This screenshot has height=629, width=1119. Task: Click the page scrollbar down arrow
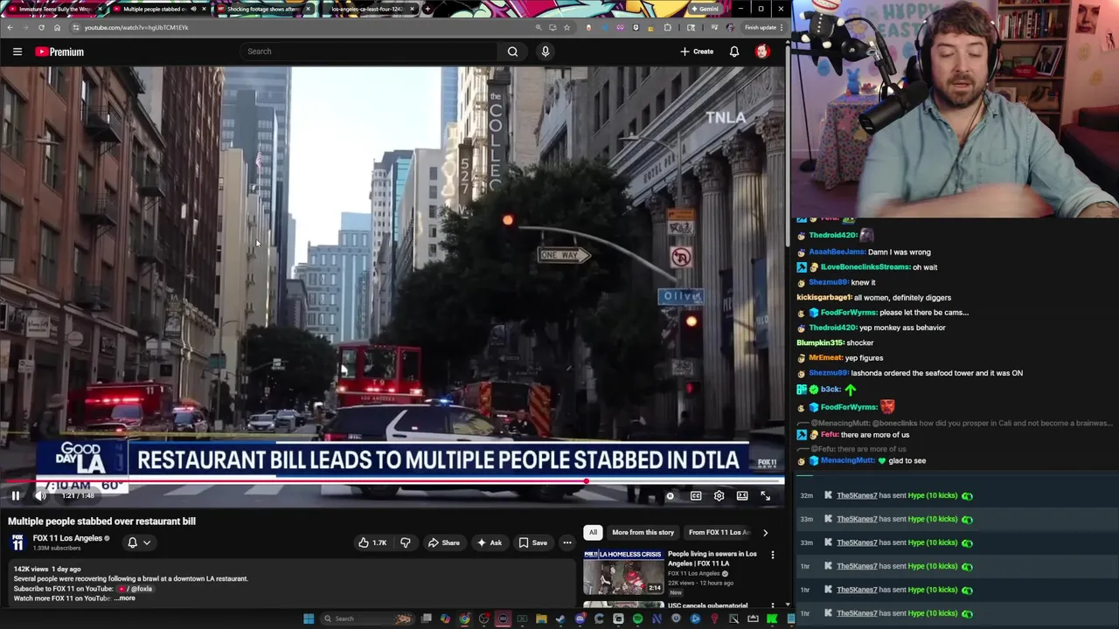pos(787,605)
